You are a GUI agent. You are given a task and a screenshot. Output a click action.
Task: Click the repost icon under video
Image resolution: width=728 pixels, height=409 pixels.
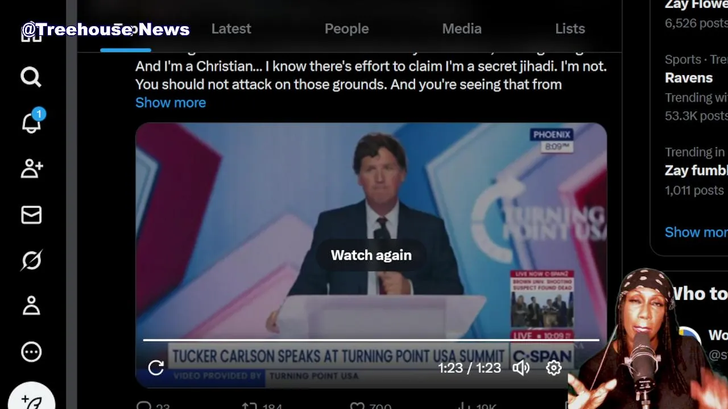[249, 406]
